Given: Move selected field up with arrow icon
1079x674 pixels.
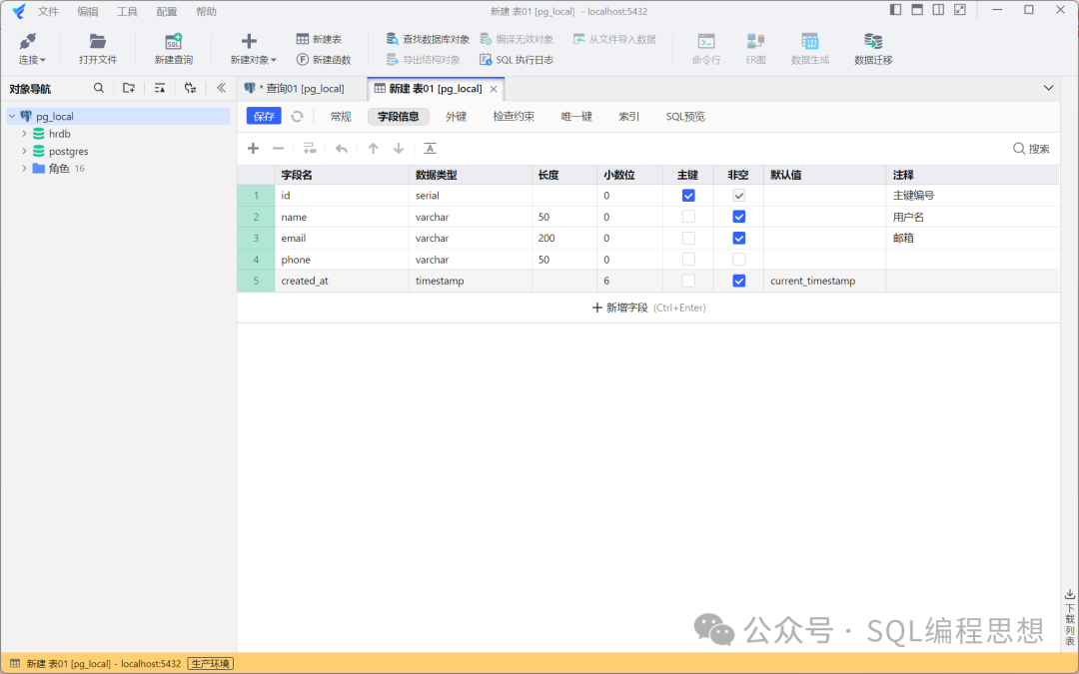Looking at the screenshot, I should click(x=373, y=148).
